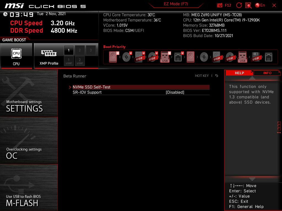This screenshot has height=211, width=282.
Task: Click the BIOS Ver E7D28IMS.111 text
Action: (205, 30)
